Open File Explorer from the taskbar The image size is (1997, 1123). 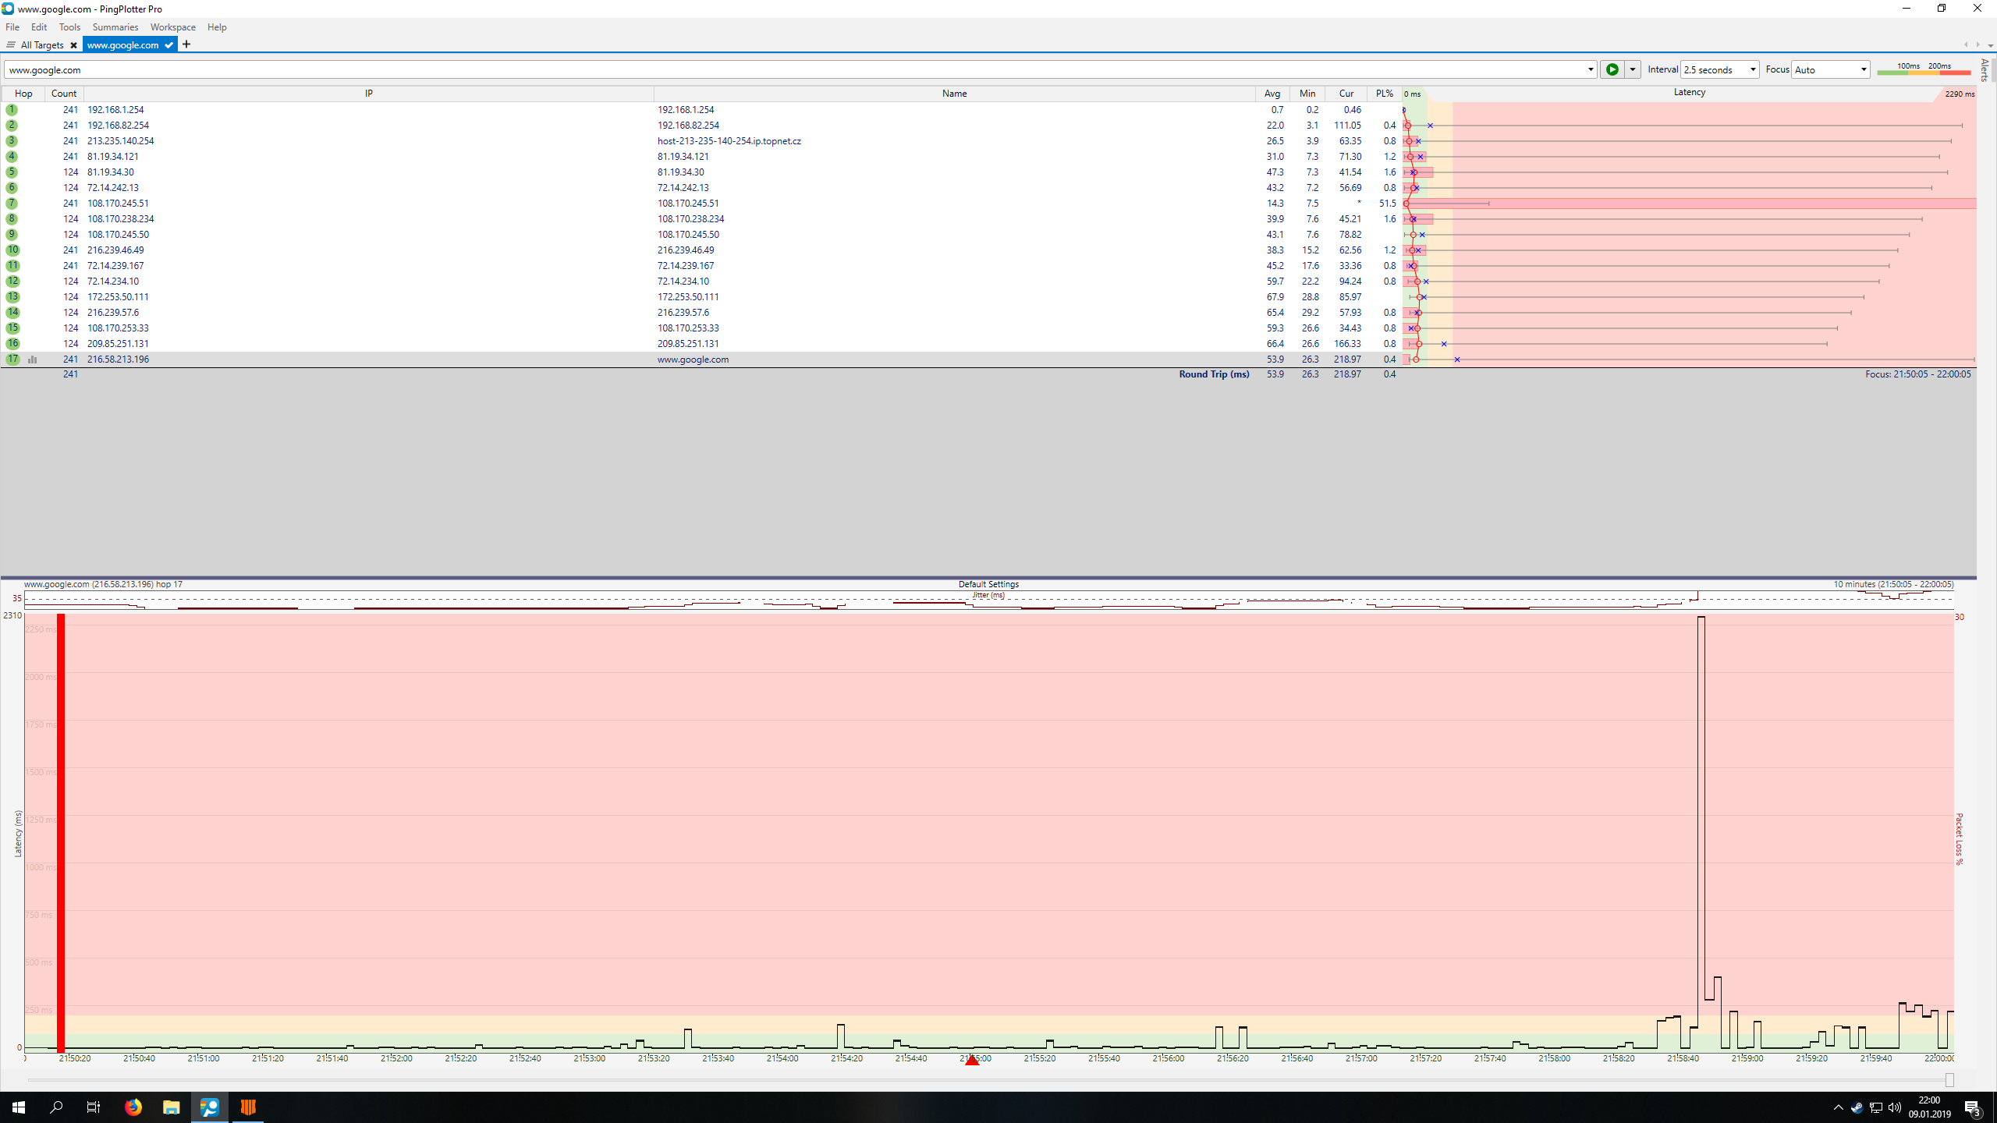pos(171,1107)
